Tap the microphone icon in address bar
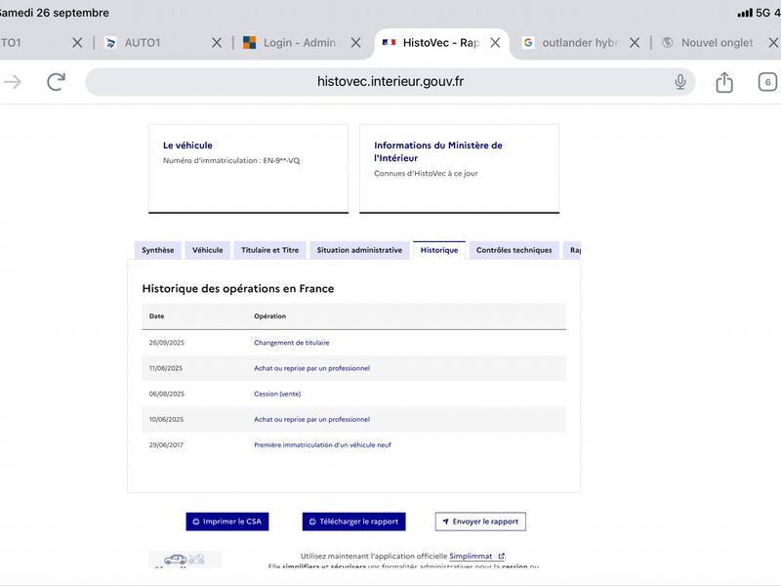781x586 pixels. tap(679, 82)
